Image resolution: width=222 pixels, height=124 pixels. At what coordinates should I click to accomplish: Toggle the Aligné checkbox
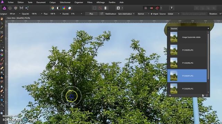[152, 14]
